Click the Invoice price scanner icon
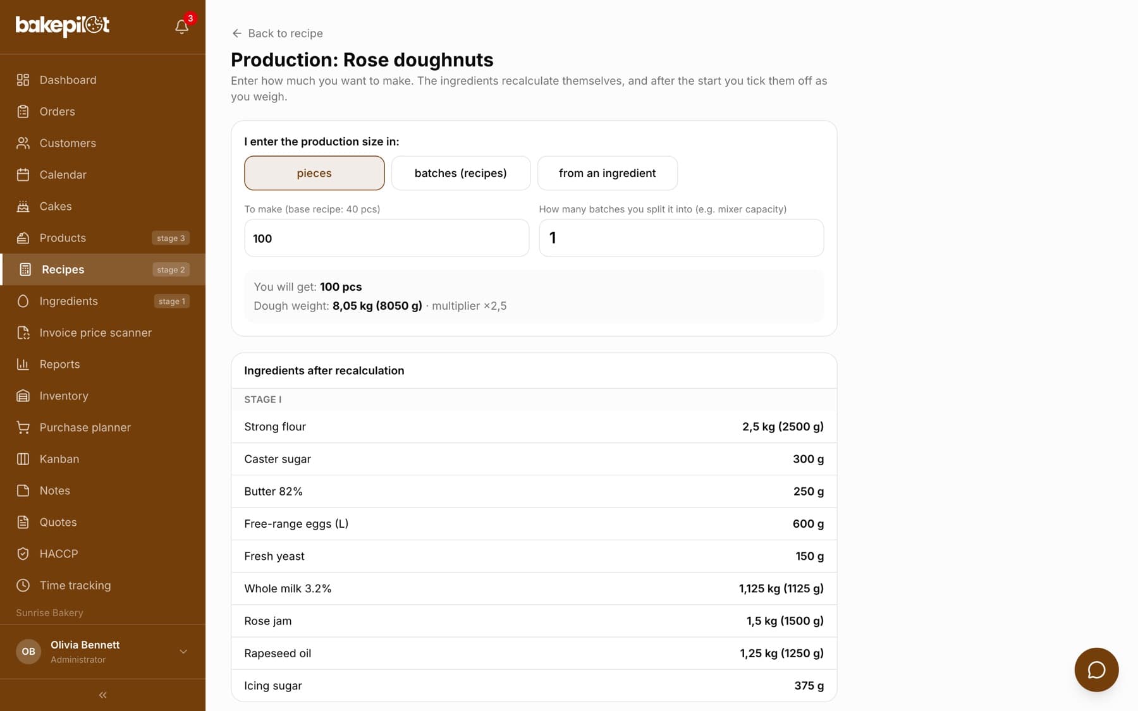Viewport: 1138px width, 711px height. pos(23,332)
